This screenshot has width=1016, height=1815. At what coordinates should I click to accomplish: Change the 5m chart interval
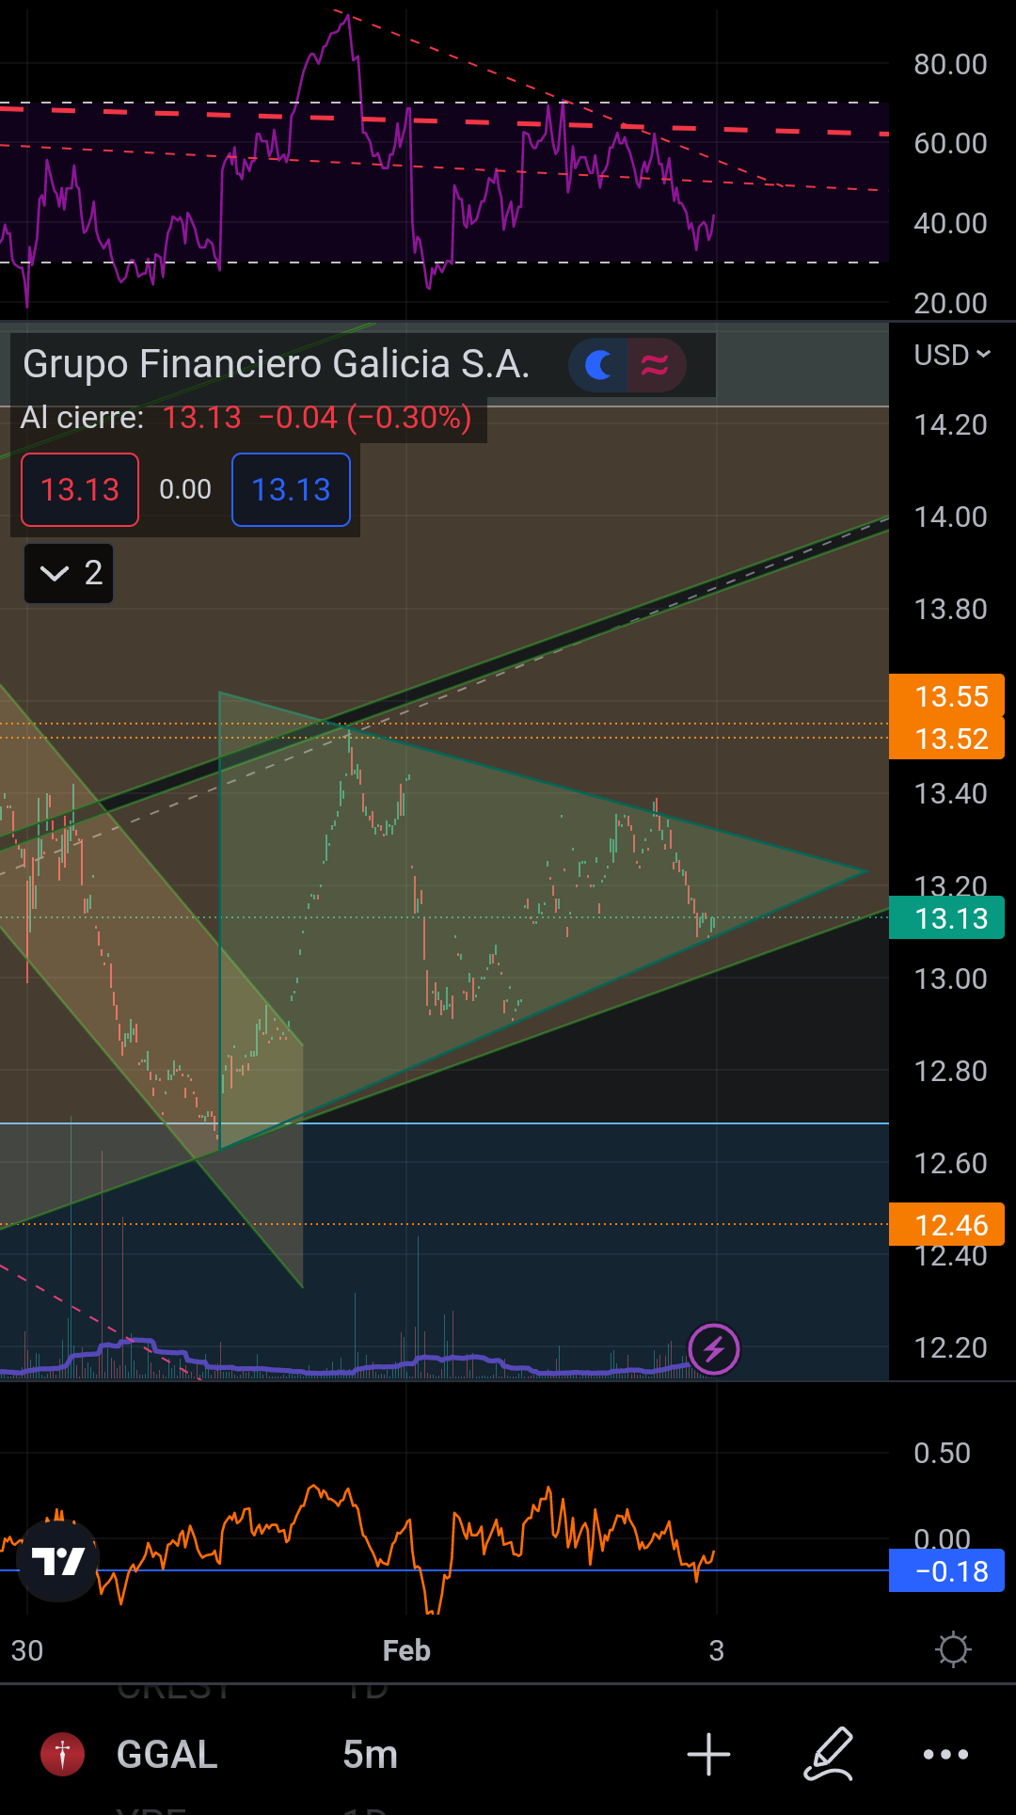coord(370,1755)
